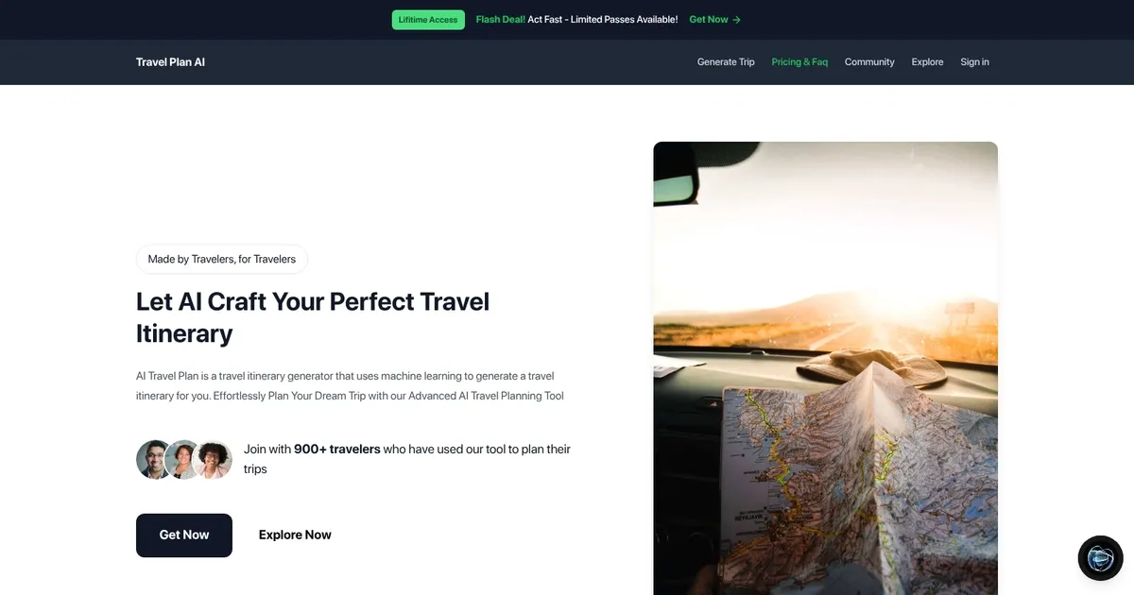Click the Let AI Craft Your Perfect Travel Itinerary heading
Viewport: 1134px width, 595px height.
(x=313, y=317)
